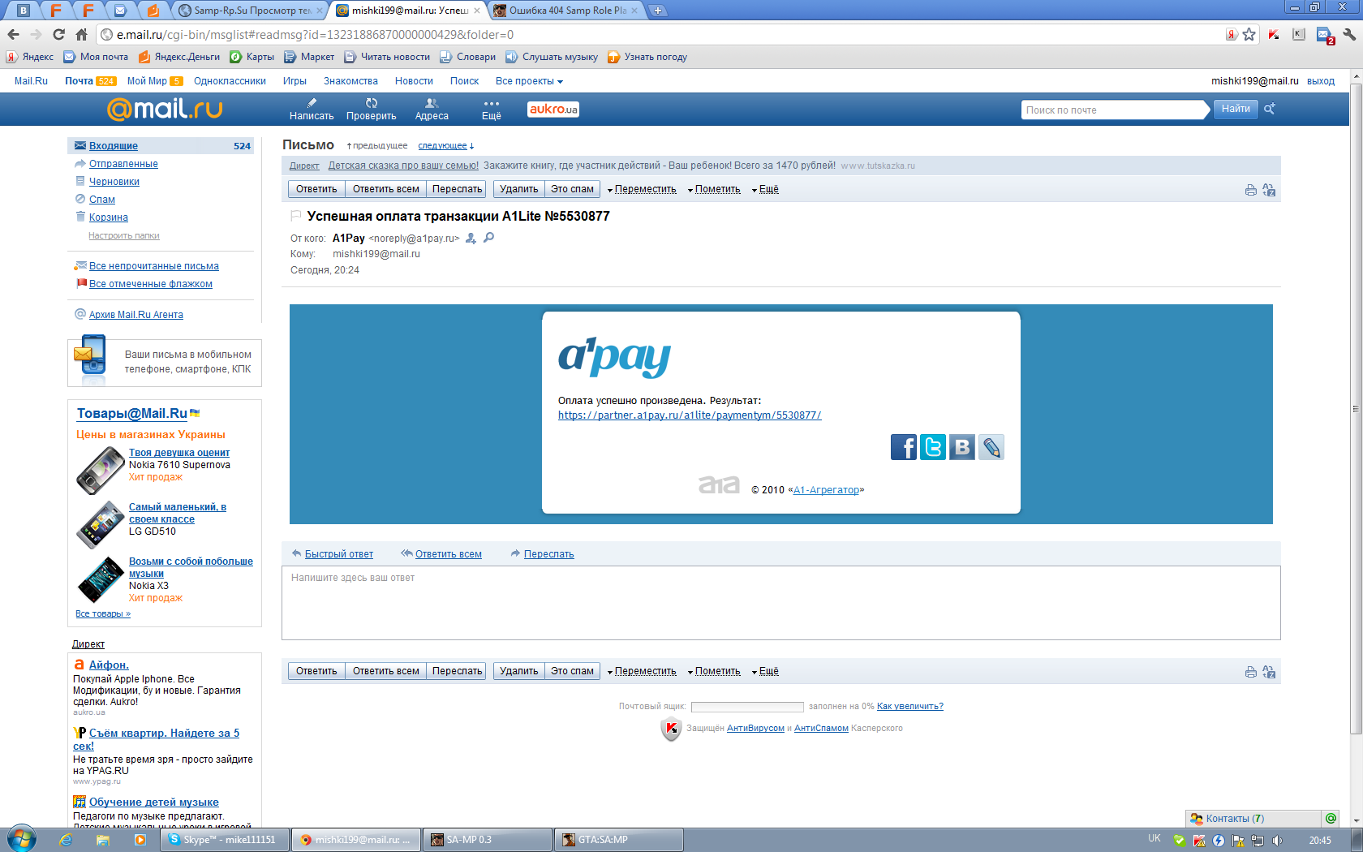Viewport: 1363px width, 852px height.
Task: Click the browser address bar
Action: [665, 34]
